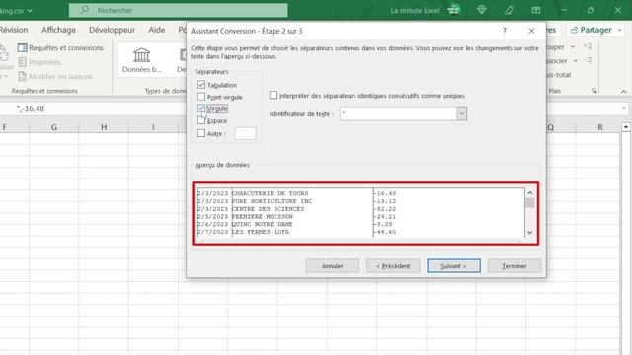
Task: Open the Aide ribbon tab
Action: 156,30
